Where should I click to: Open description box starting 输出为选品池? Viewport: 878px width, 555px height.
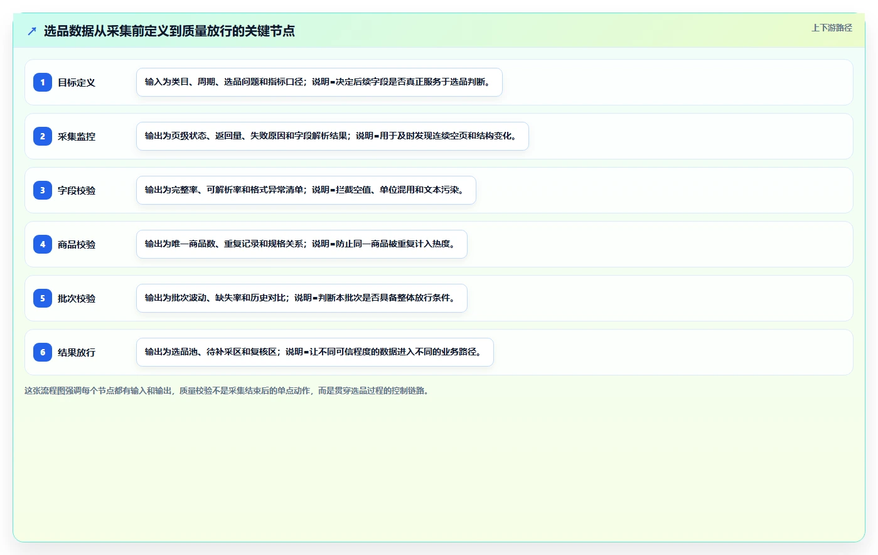coord(315,352)
